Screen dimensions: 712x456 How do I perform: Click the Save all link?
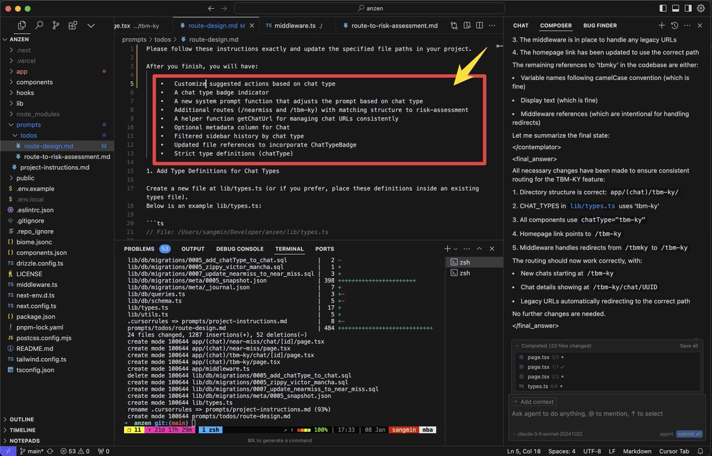(x=688, y=346)
